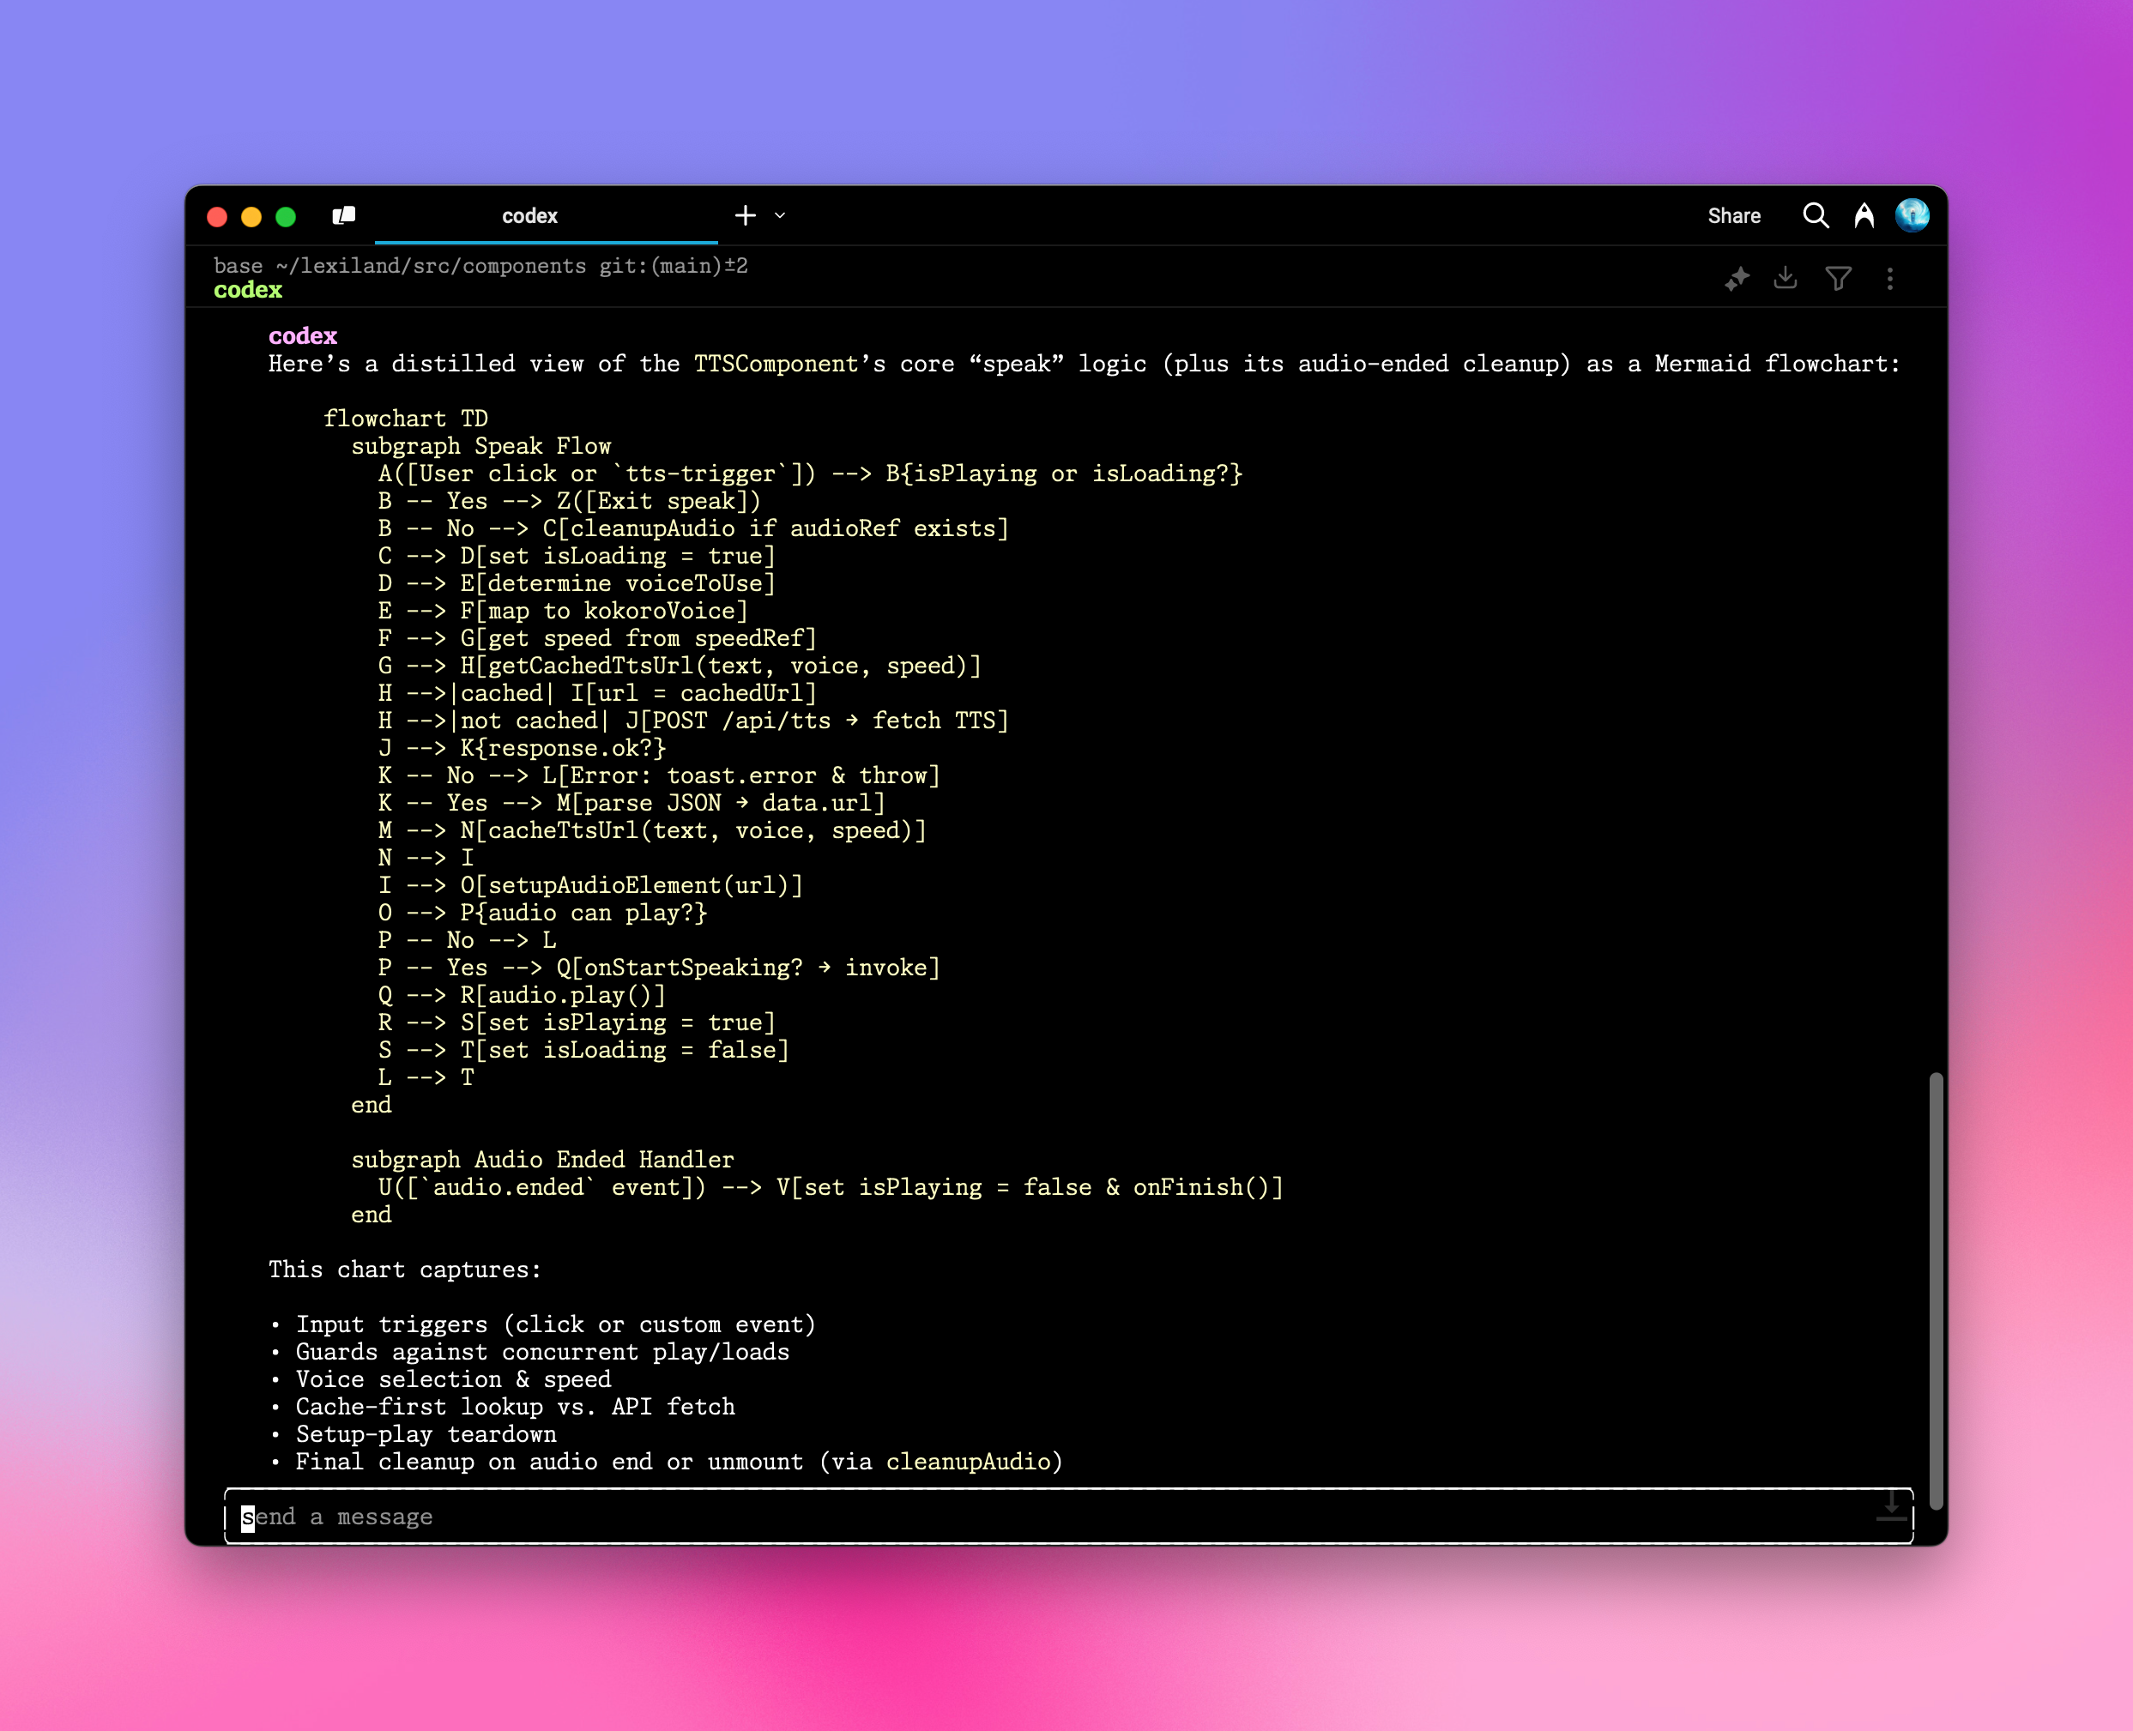The image size is (2133, 1731).
Task: Open the user profile avatar
Action: pyautogui.click(x=1912, y=215)
